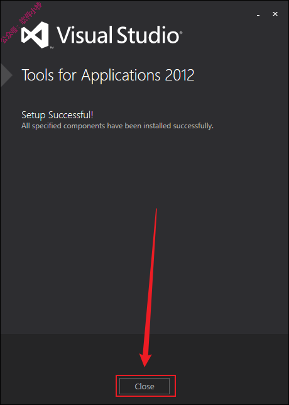Click the Visual Studio infinity logo icon
The height and width of the screenshot is (405, 289).
point(35,35)
